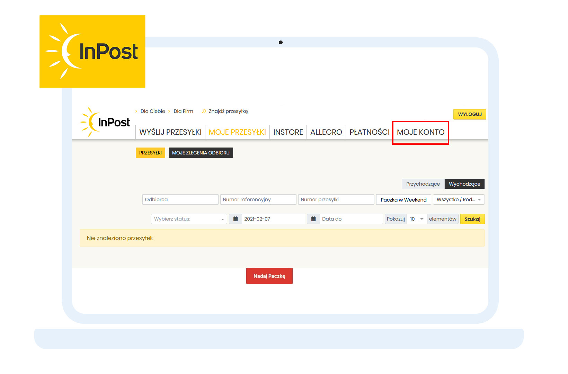The image size is (568, 374).
Task: Expand the Wszystko / Rod... dropdown
Action: click(x=459, y=199)
